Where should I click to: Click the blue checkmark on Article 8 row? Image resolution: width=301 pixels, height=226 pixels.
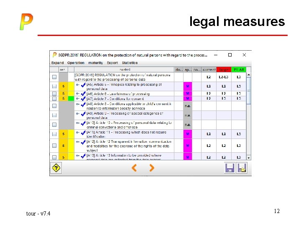[x=83, y=104]
